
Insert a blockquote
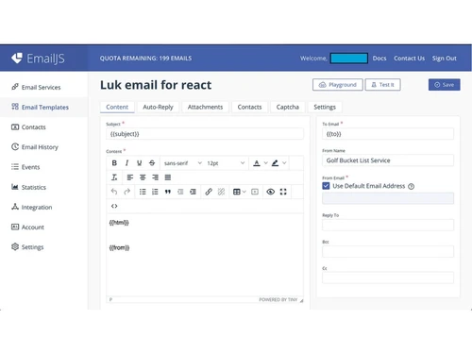[168, 192]
